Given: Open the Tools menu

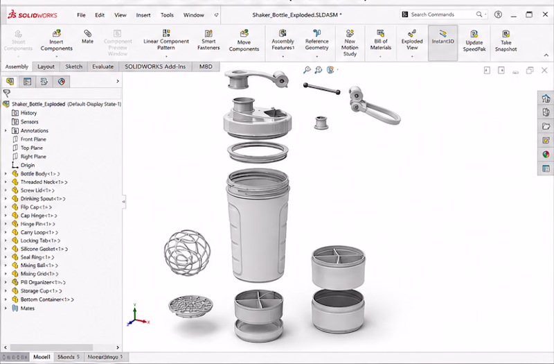Looking at the screenshot, I should tap(167, 15).
